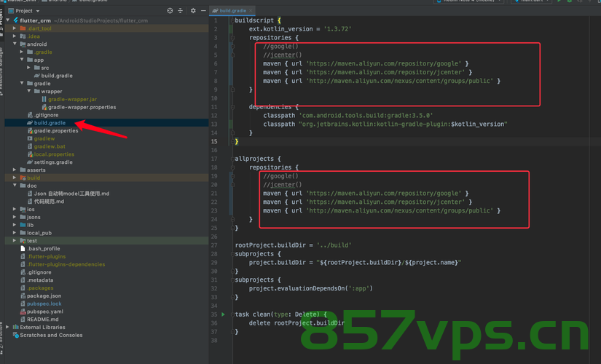
Task: Open 代码规范.md file
Action: pyautogui.click(x=49, y=201)
